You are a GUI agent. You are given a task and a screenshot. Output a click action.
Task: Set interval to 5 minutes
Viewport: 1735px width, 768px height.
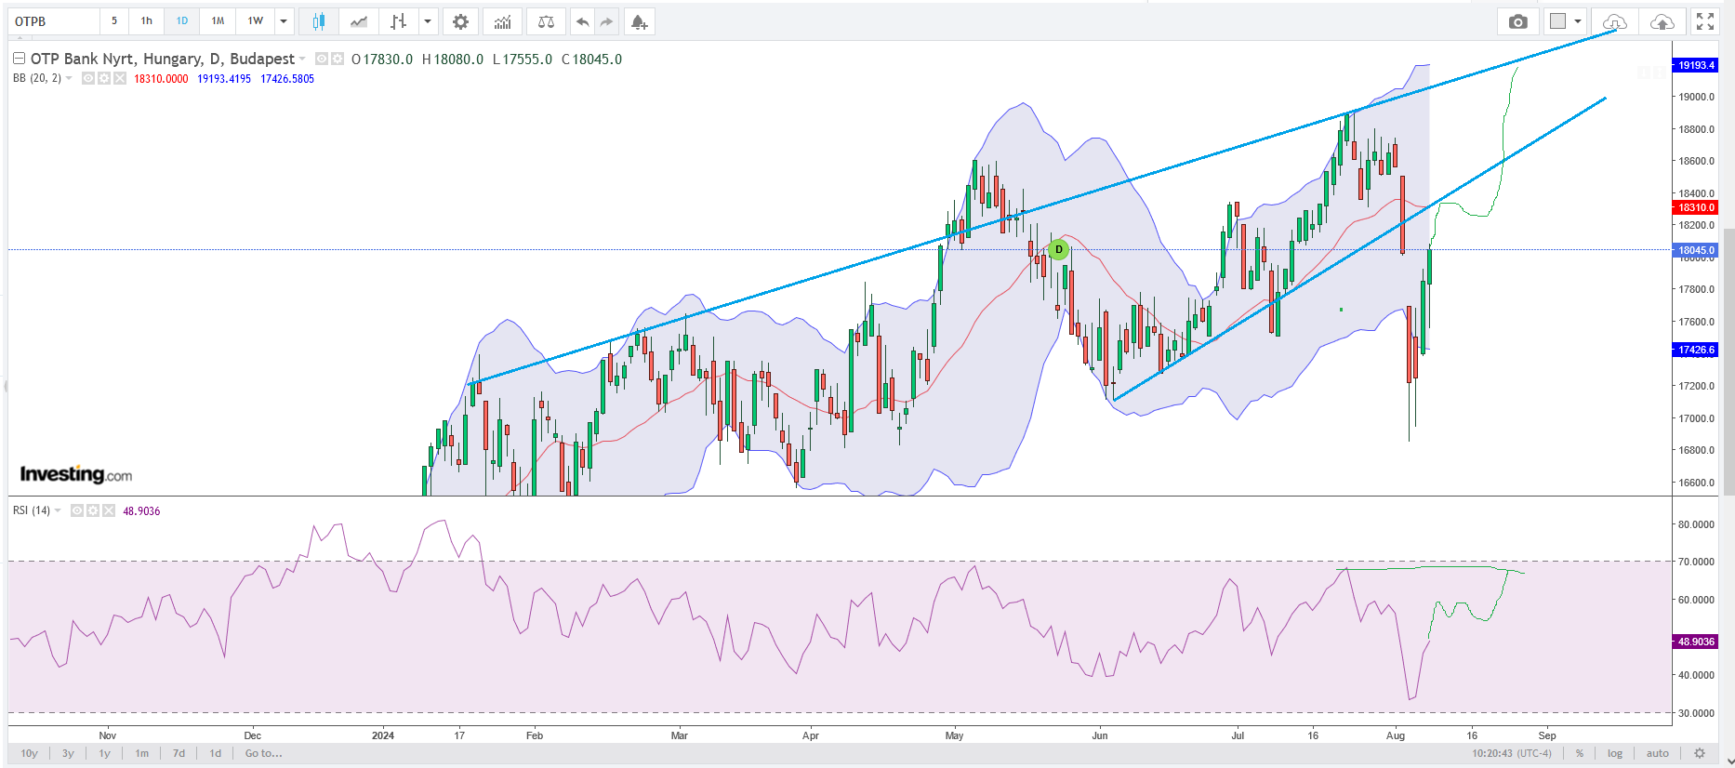tap(114, 21)
